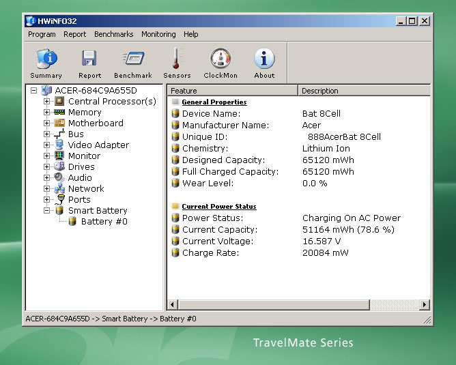Click battery icon beside Charge Rate

coord(175,252)
